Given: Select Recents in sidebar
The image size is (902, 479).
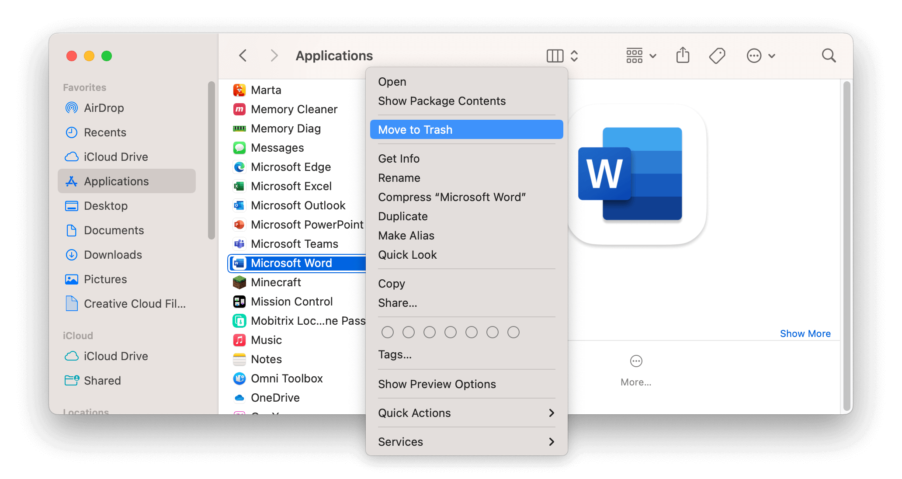Looking at the screenshot, I should tap(127, 132).
